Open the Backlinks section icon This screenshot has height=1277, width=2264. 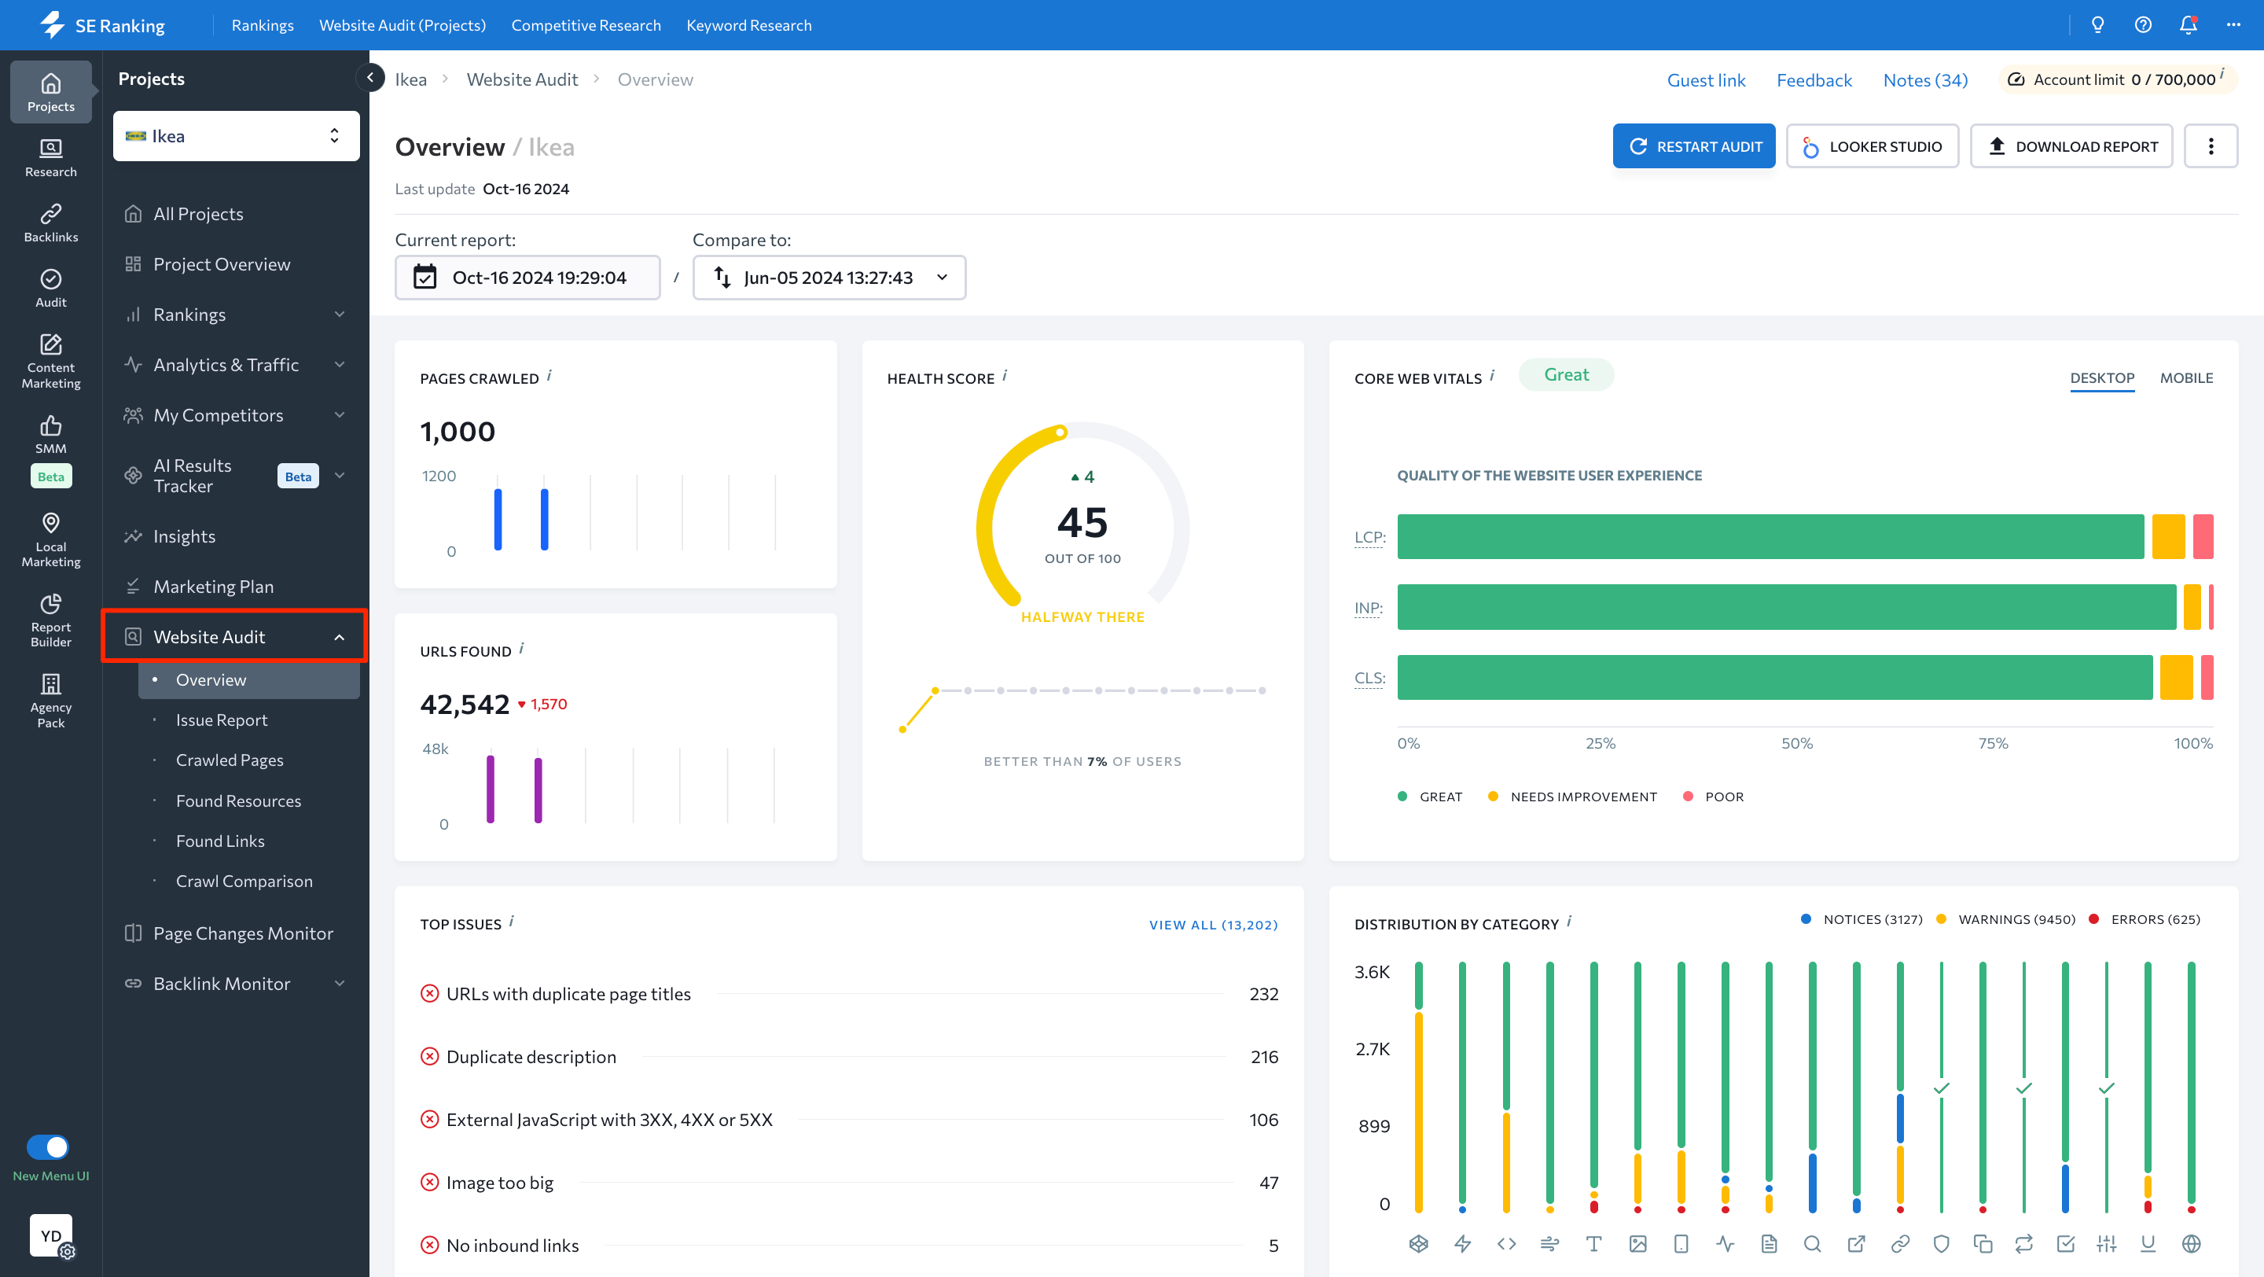click(51, 223)
